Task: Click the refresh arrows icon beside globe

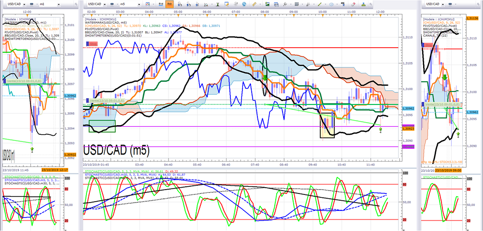Action: tap(236, 4)
